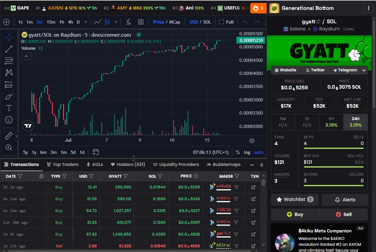Open the timeframe dropdown after D

85,22
